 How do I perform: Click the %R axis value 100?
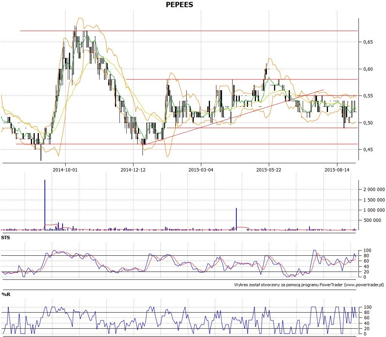[367, 307]
